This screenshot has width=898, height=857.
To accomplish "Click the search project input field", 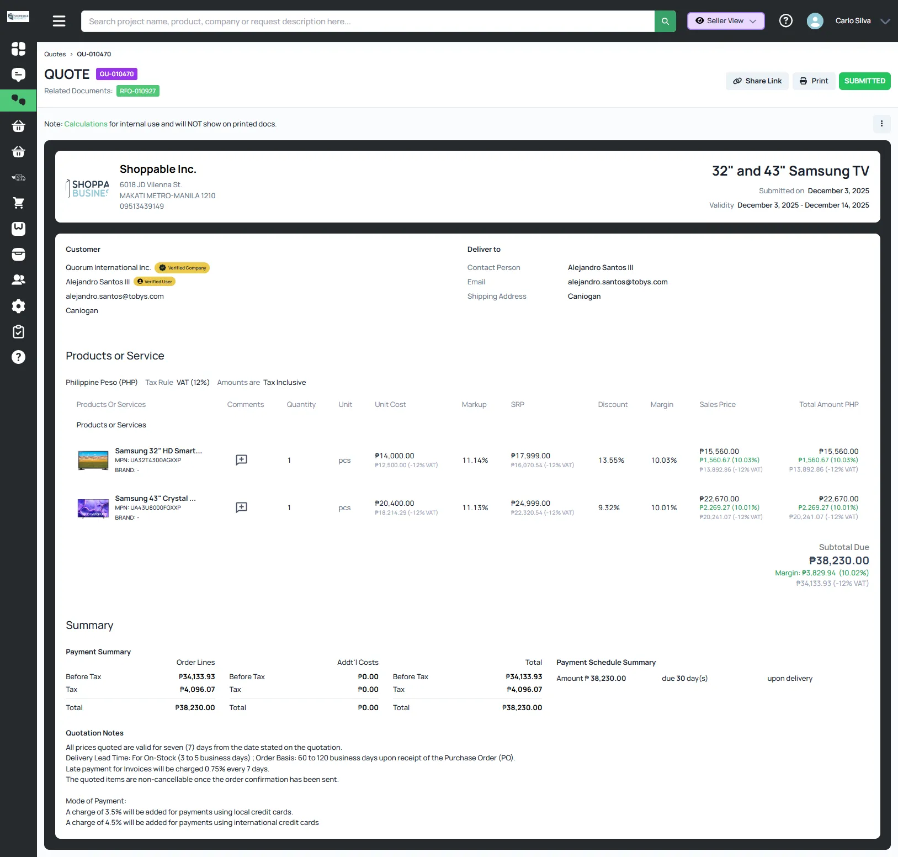I will [x=368, y=21].
